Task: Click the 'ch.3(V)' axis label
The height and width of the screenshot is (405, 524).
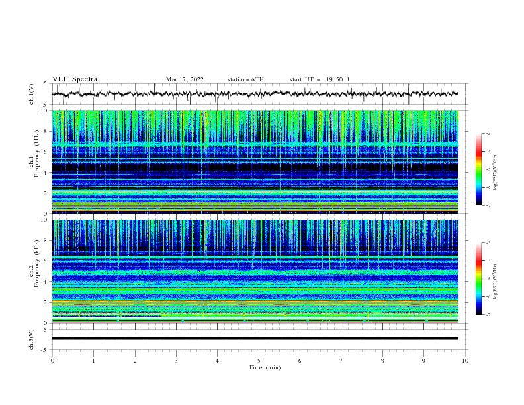Action: (32, 339)
